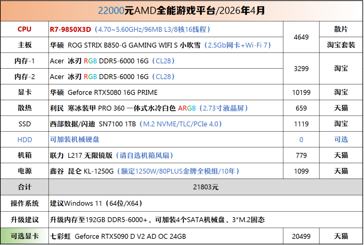The width and height of the screenshot is (364, 245).
Task: Select the 内存-2 row label
Action: tap(24, 77)
